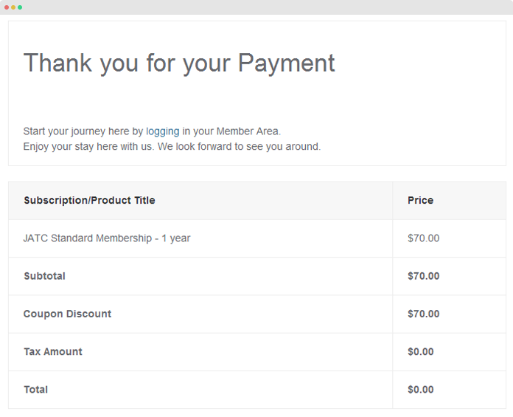Click the Enjoy your stay message line
The image size is (513, 417).
[x=172, y=146]
